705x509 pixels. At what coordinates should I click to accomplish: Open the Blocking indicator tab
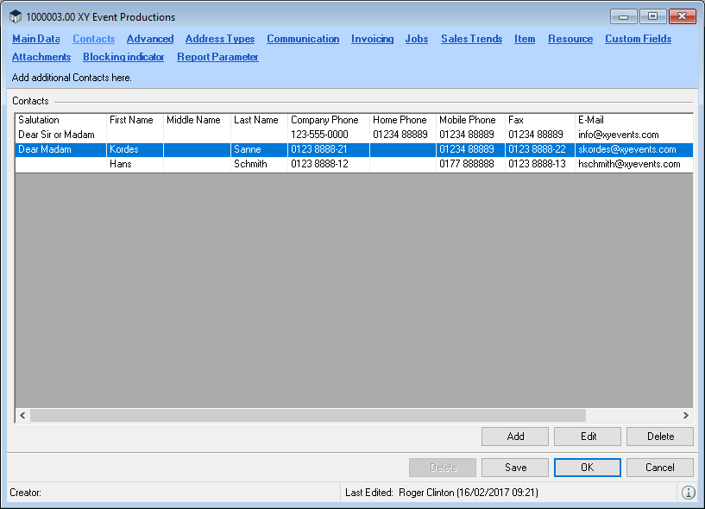[123, 57]
